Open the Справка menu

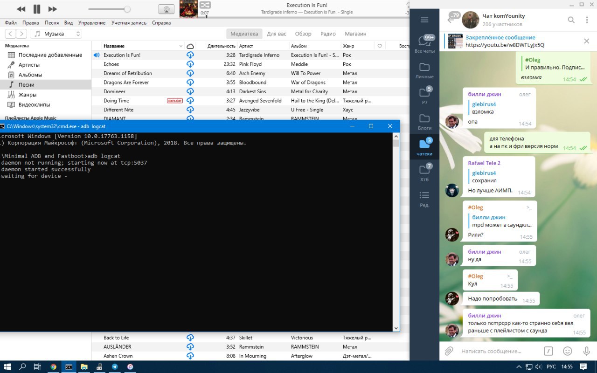(x=161, y=22)
